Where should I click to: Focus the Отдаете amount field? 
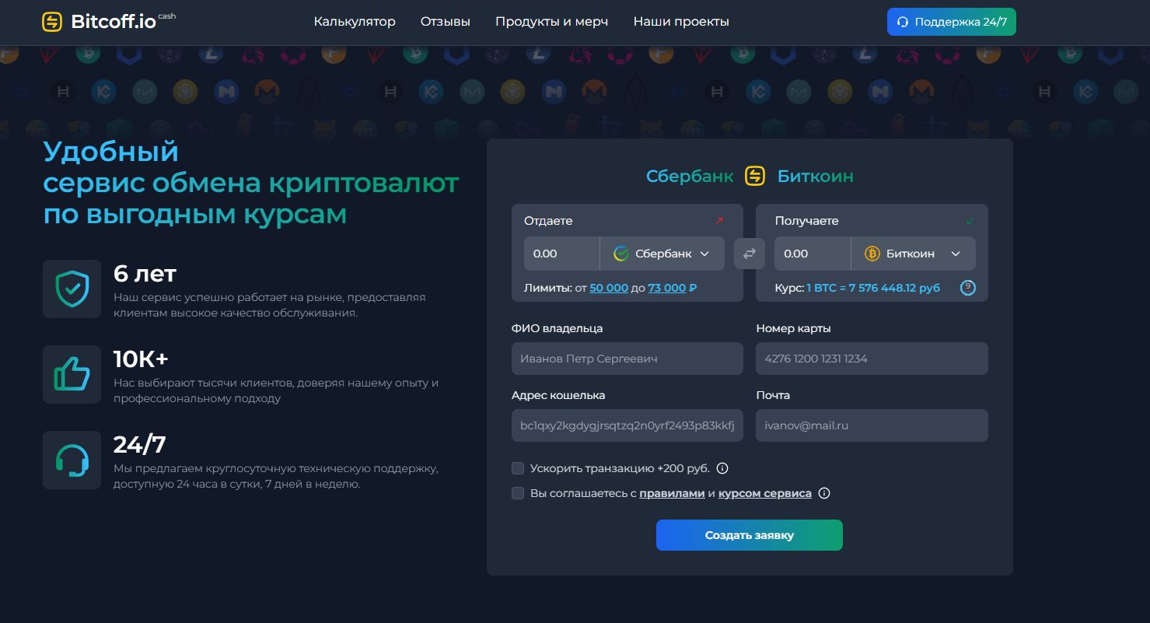tap(561, 254)
